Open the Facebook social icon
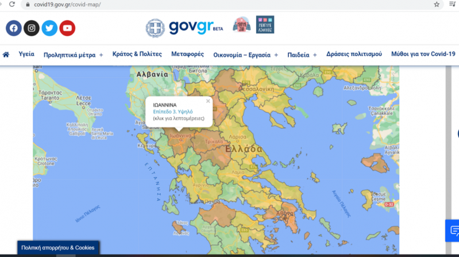Image resolution: width=459 pixels, height=257 pixels. click(x=14, y=28)
